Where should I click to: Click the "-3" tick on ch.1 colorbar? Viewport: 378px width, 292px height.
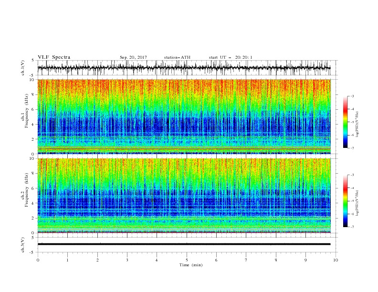[x=352, y=96]
